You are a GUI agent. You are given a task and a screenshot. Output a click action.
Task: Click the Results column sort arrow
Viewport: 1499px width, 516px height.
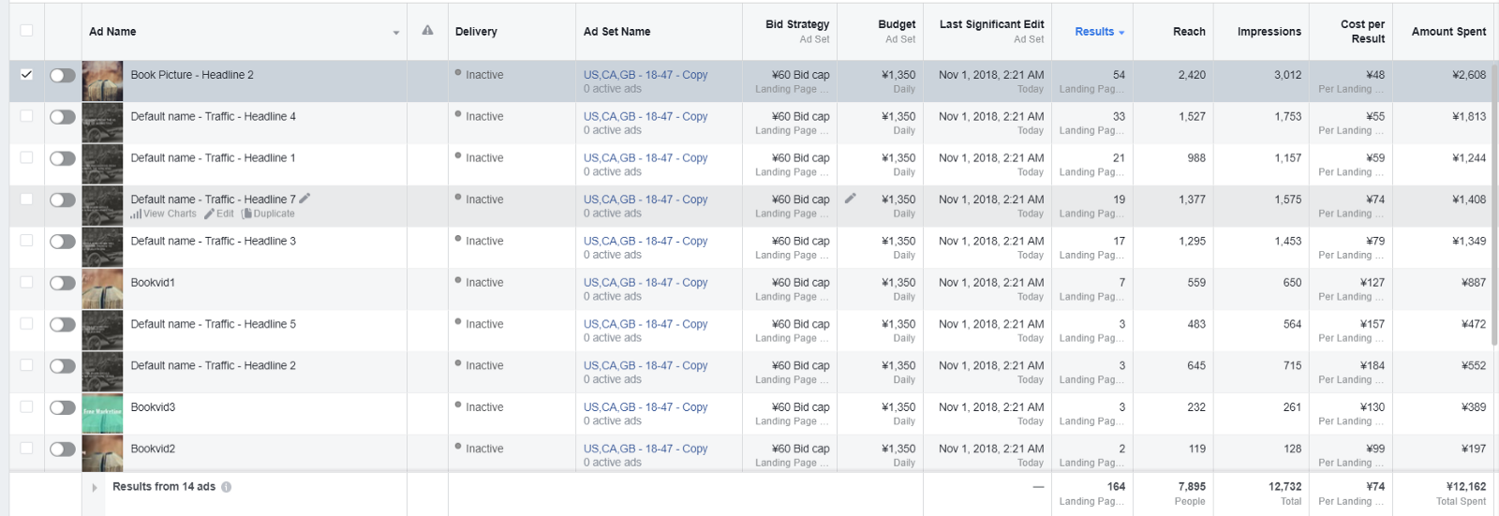click(1121, 33)
